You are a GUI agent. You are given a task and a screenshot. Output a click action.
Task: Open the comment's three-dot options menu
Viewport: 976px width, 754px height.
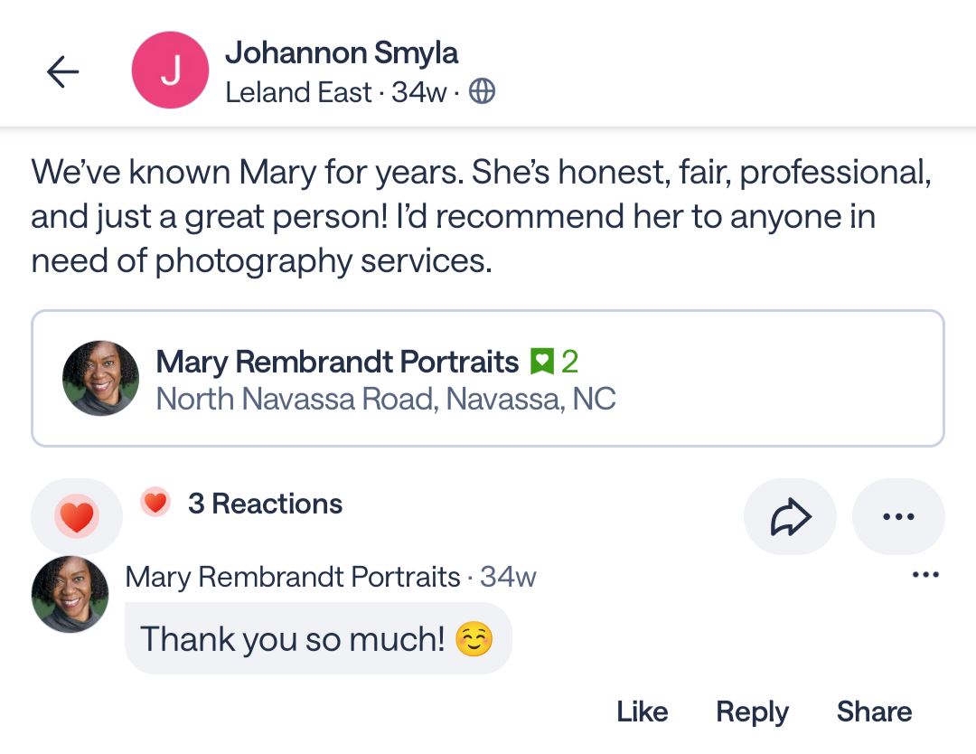925,575
